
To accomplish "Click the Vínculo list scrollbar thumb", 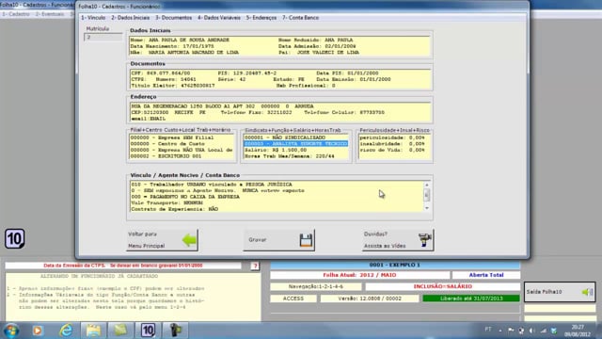I will coord(426,195).
